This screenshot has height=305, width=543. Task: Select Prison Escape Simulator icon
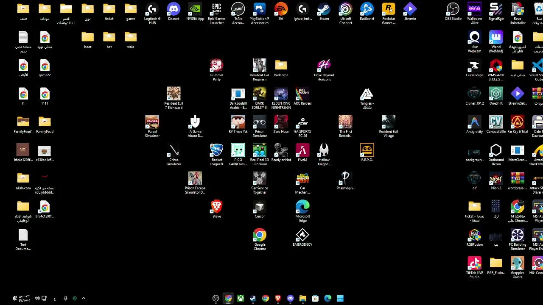(x=195, y=183)
